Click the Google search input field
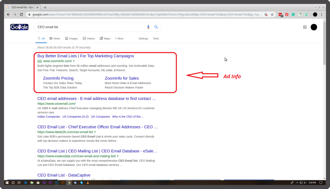This screenshot has height=189, width=330. pos(90,27)
